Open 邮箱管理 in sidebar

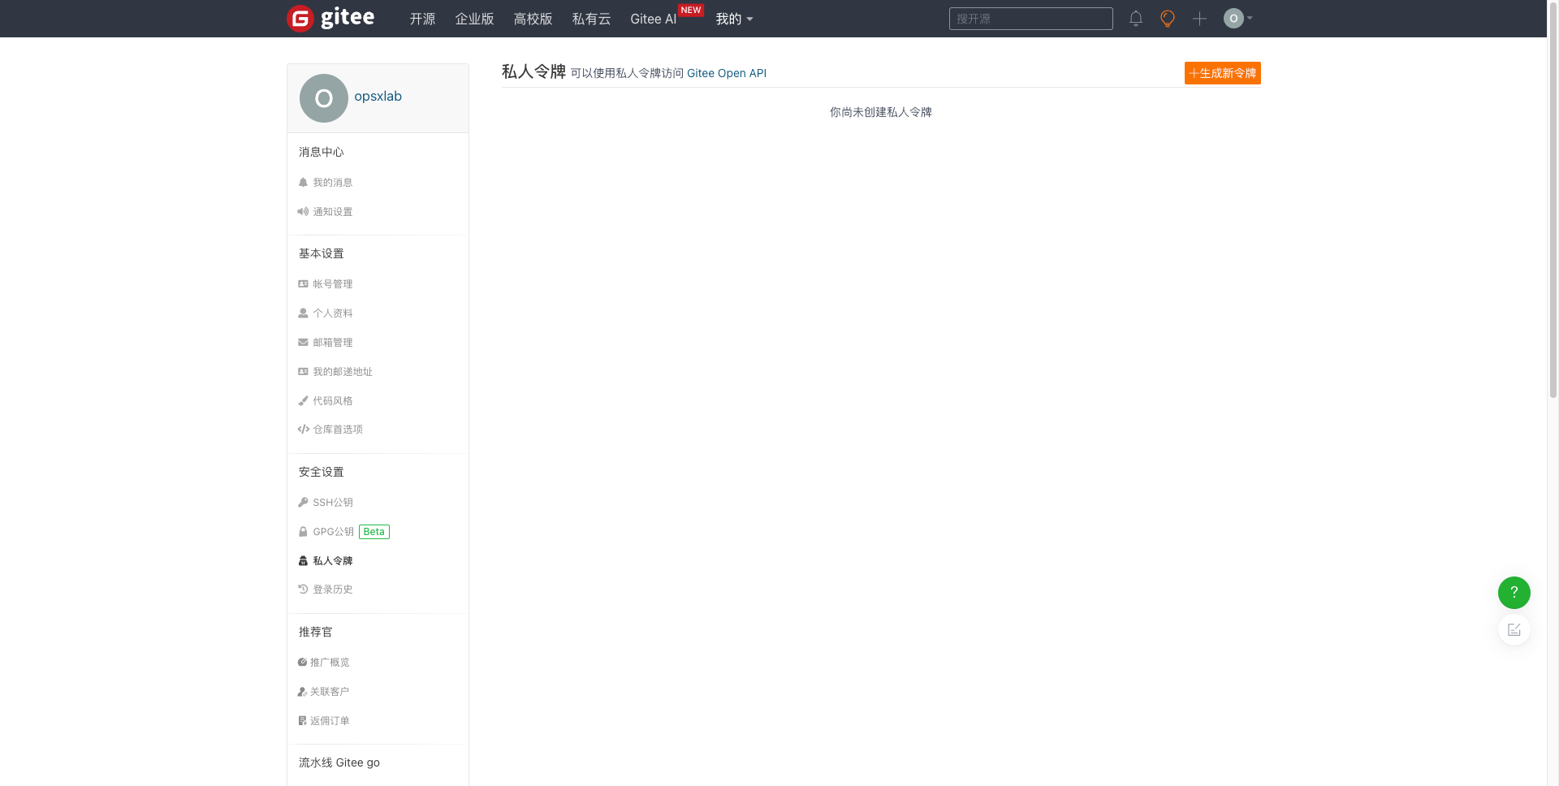[333, 343]
